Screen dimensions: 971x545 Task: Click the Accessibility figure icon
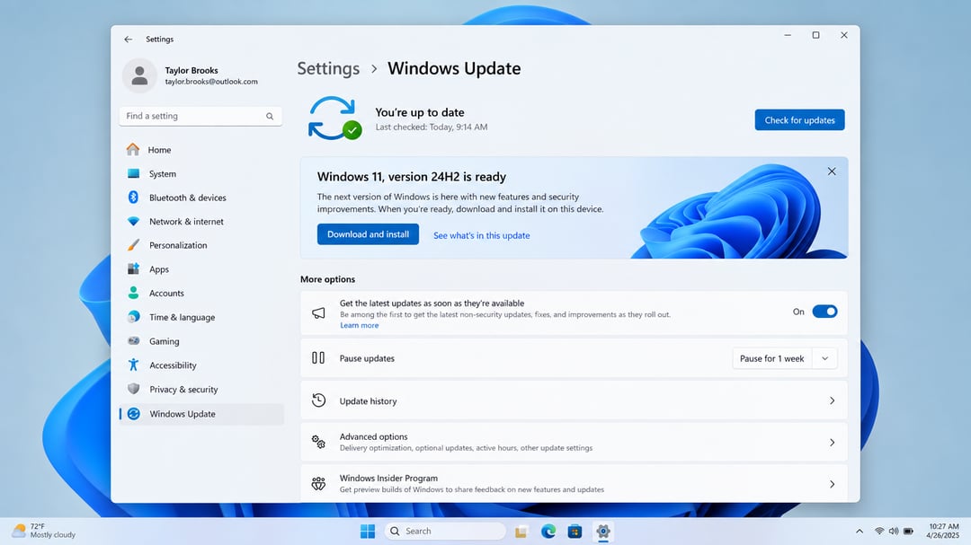click(x=133, y=365)
